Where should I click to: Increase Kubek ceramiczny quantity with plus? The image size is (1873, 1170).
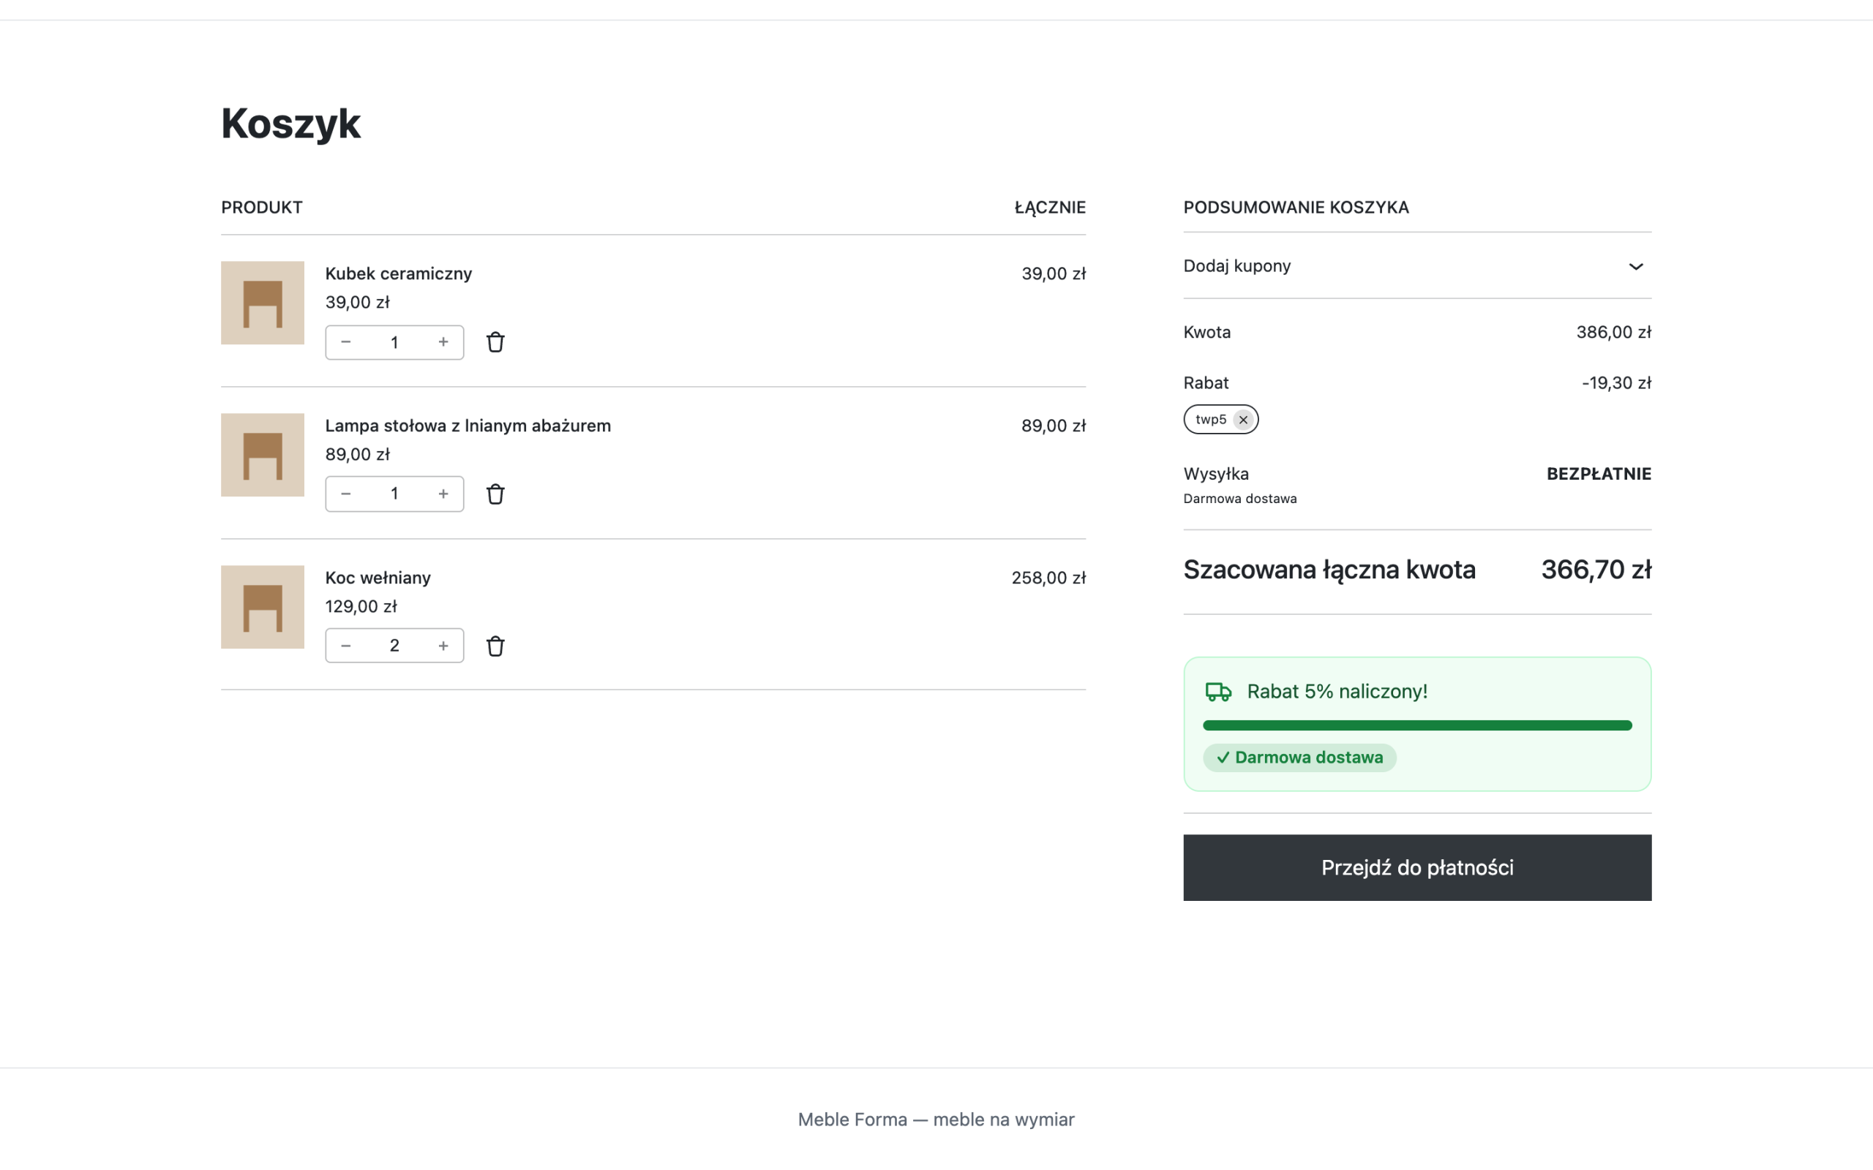tap(443, 342)
